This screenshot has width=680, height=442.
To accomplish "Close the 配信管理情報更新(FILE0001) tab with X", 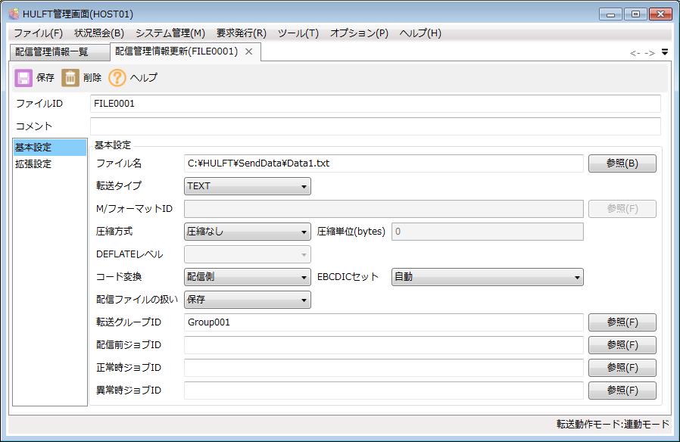I will (249, 51).
